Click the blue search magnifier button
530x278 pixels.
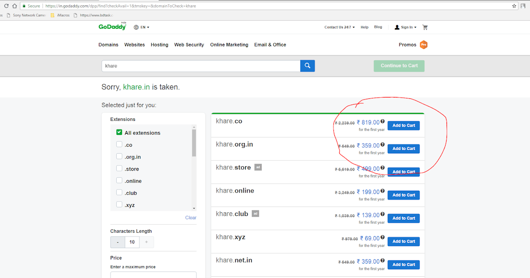pyautogui.click(x=307, y=65)
